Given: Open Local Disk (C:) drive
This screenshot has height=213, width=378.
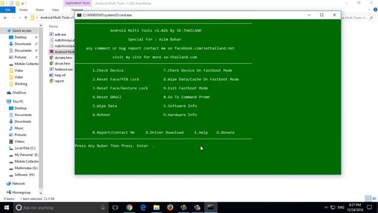Looking at the screenshot, I should click(25, 148).
